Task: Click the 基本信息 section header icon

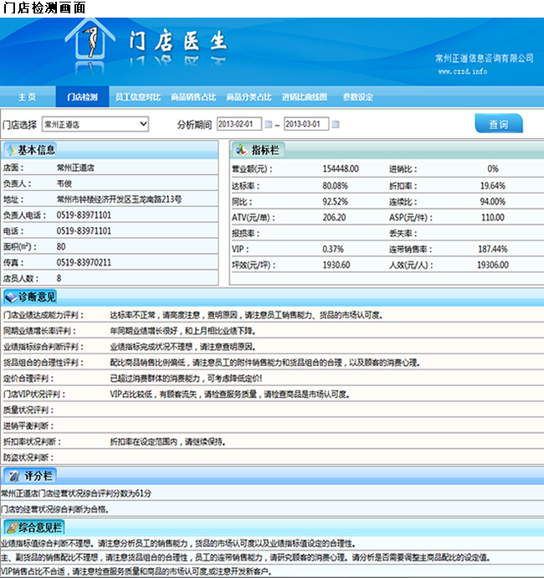Action: [x=10, y=150]
